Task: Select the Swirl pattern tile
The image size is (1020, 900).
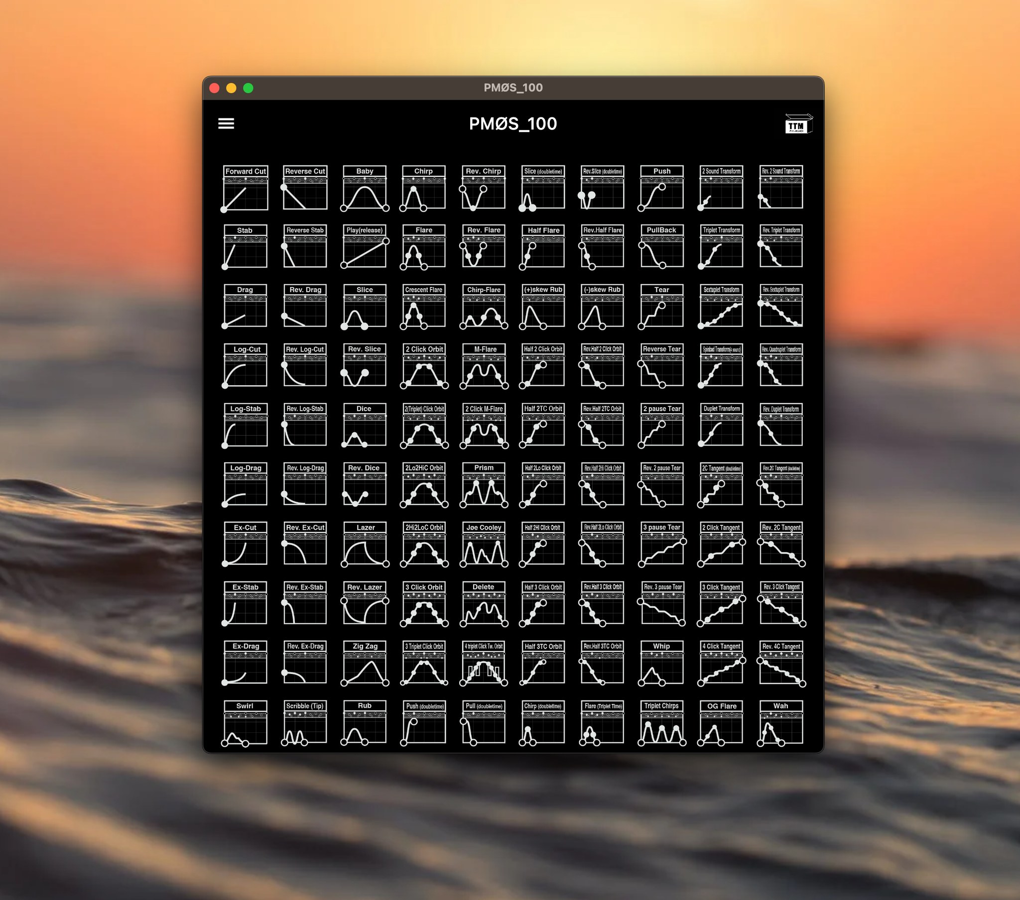Action: pos(245,722)
